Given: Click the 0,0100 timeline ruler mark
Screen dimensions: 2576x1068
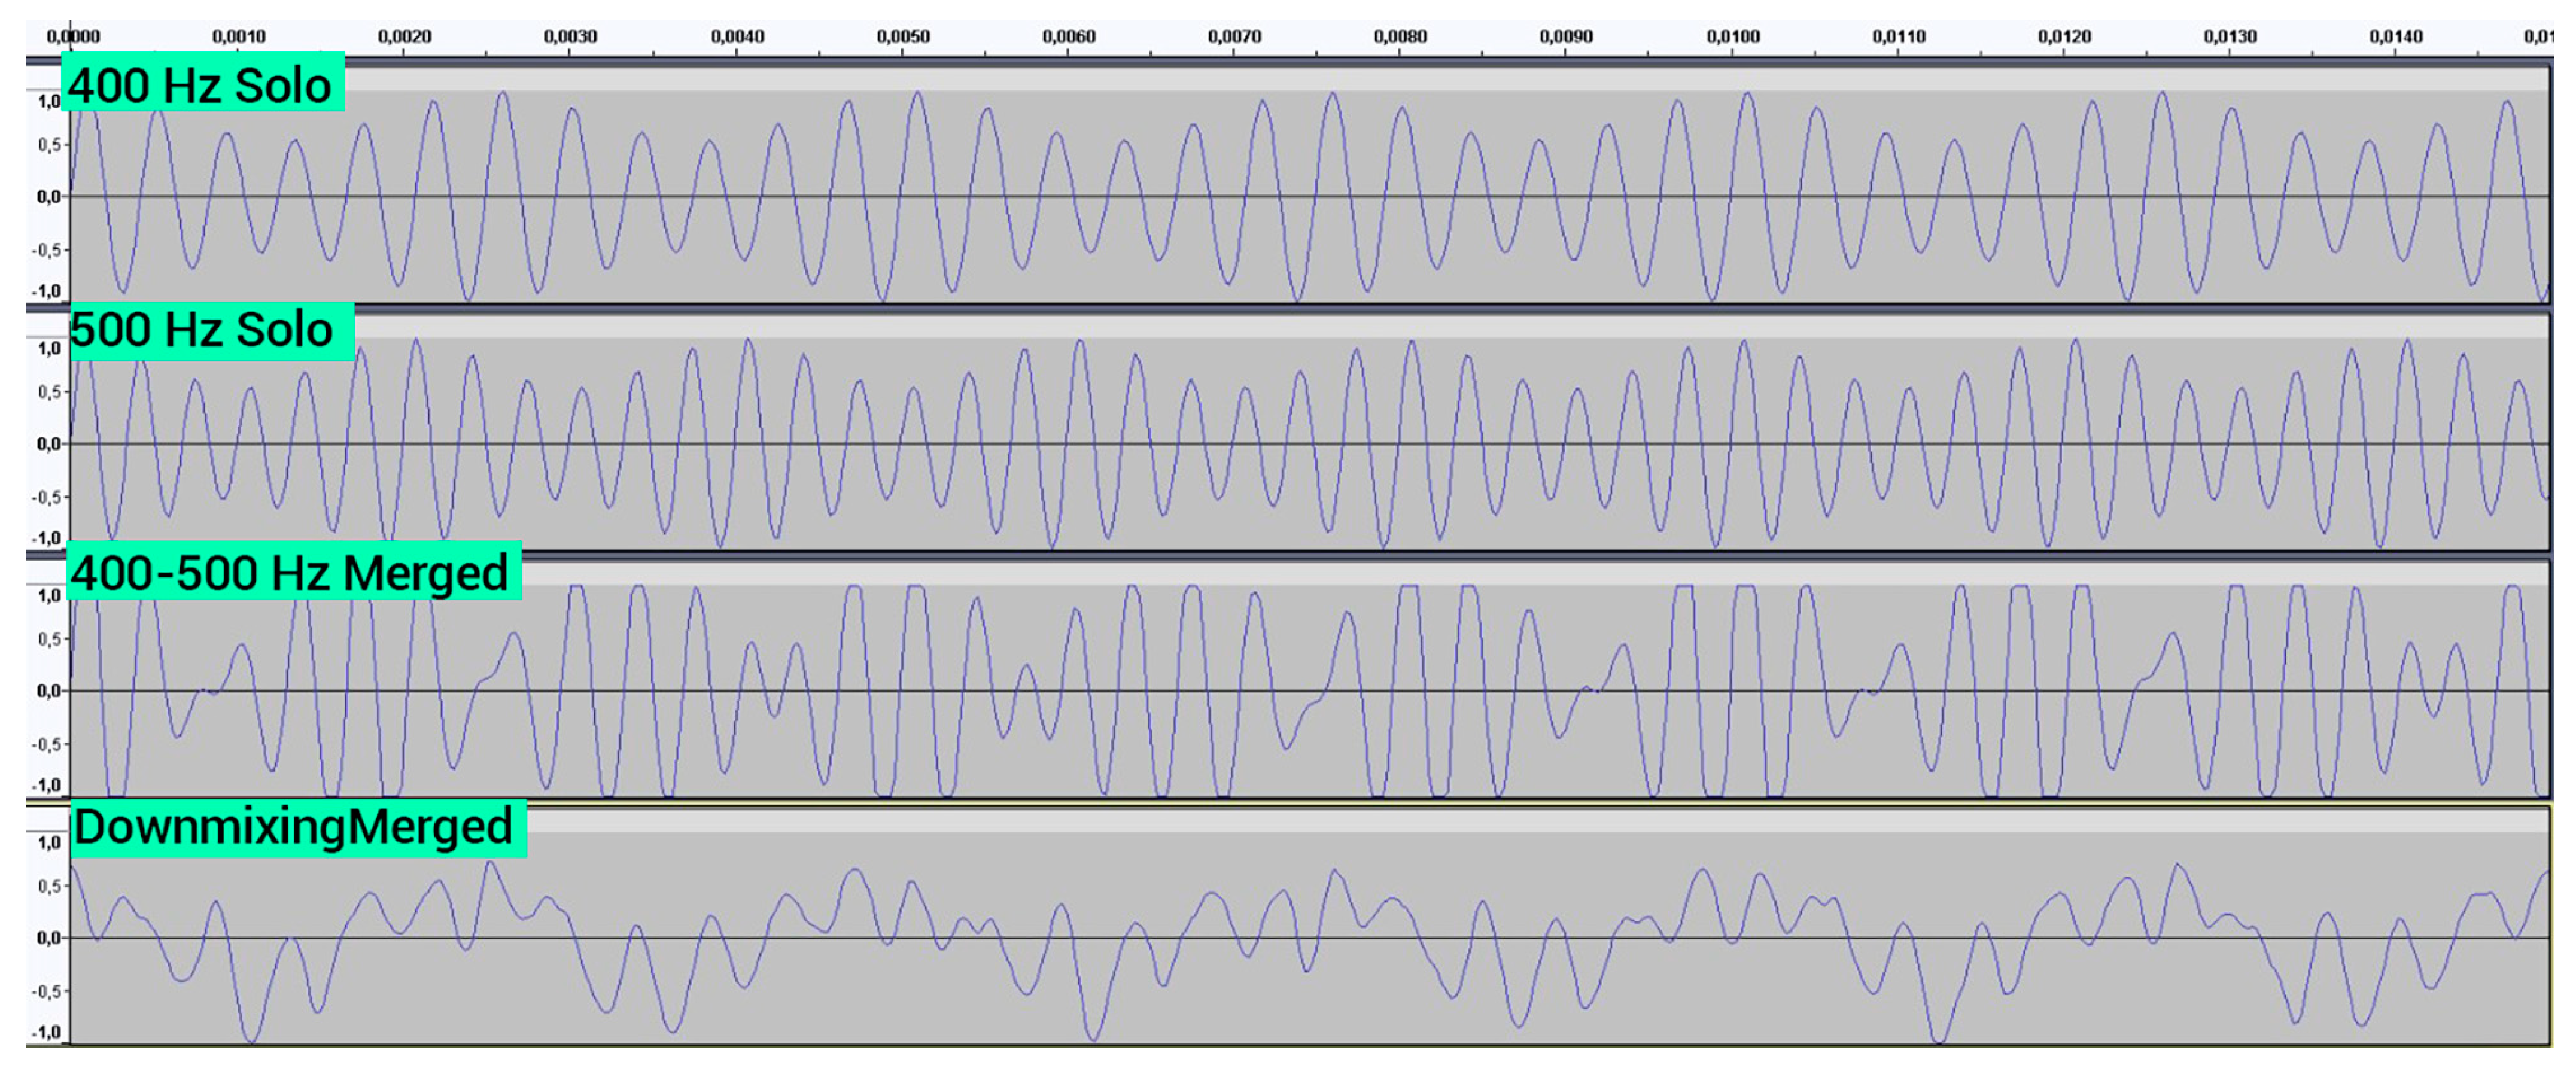Looking at the screenshot, I should (x=1733, y=37).
